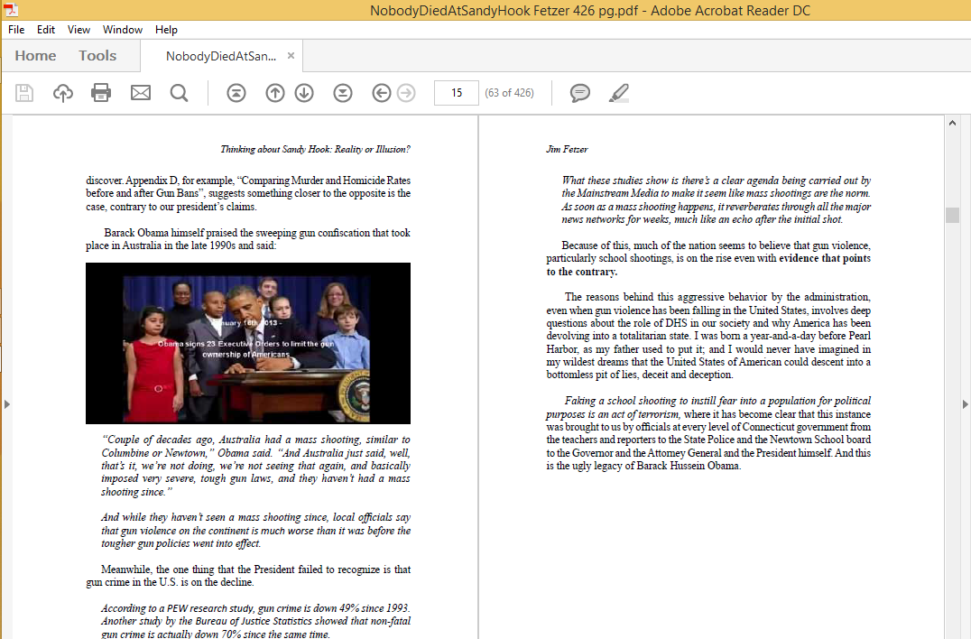This screenshot has width=971, height=639.
Task: Click the quote starting 'Couple of decades ago'
Action: click(x=255, y=466)
